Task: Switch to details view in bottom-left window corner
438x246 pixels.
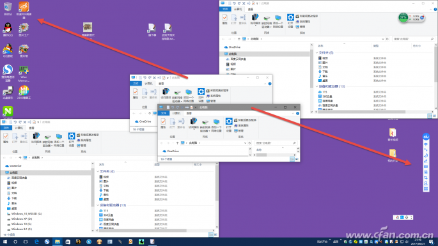Action: coord(211,234)
